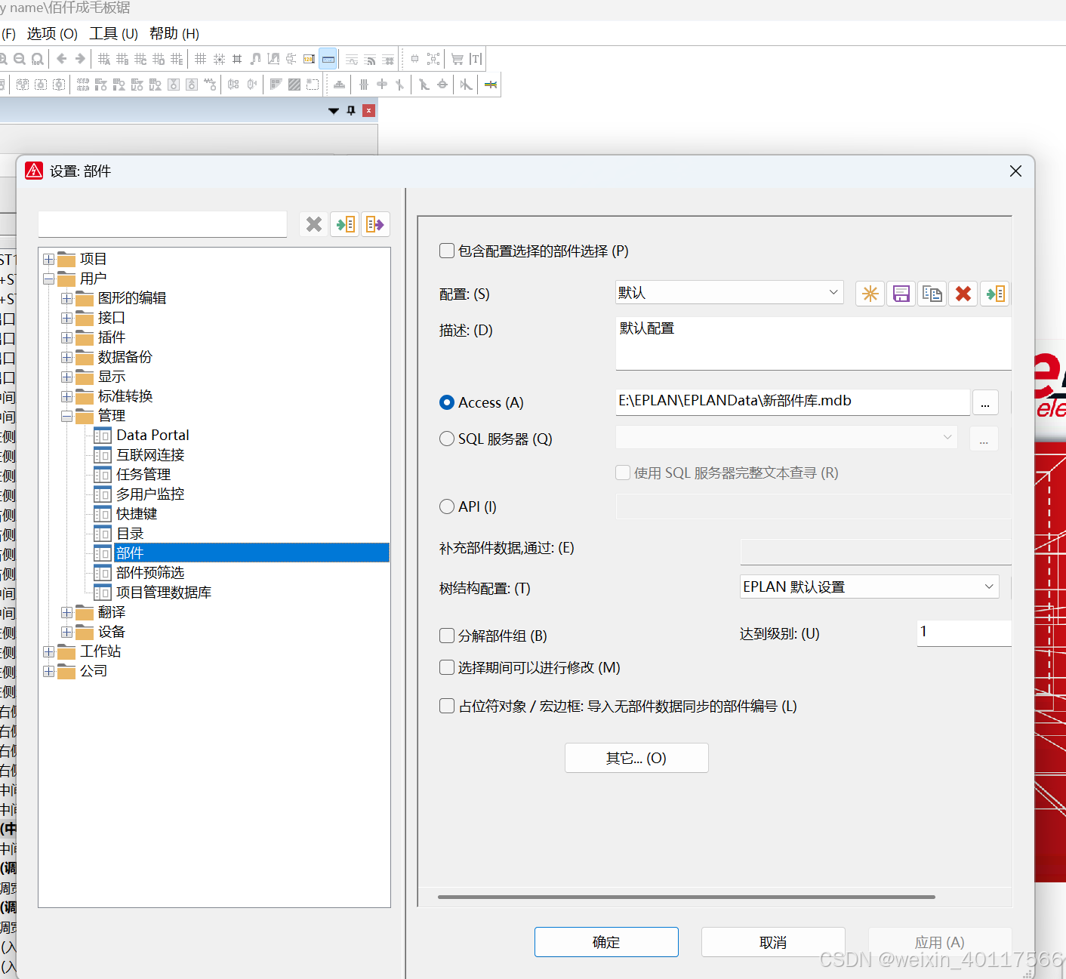
Task: Click import icon beside settings search field
Action: (x=345, y=224)
